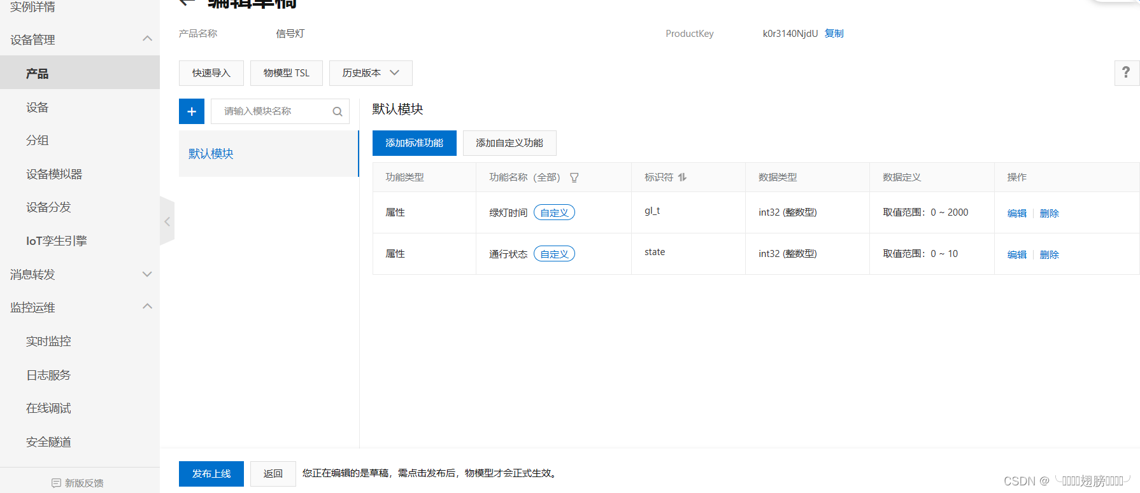Click the int32 data type of 通行状态
Screen dimensions: 1140x493
[788, 254]
